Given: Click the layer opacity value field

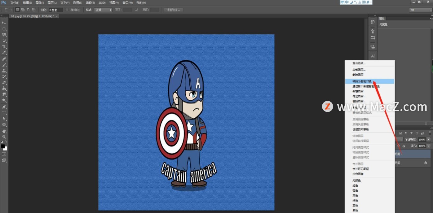Looking at the screenshot, I should click(x=422, y=140).
